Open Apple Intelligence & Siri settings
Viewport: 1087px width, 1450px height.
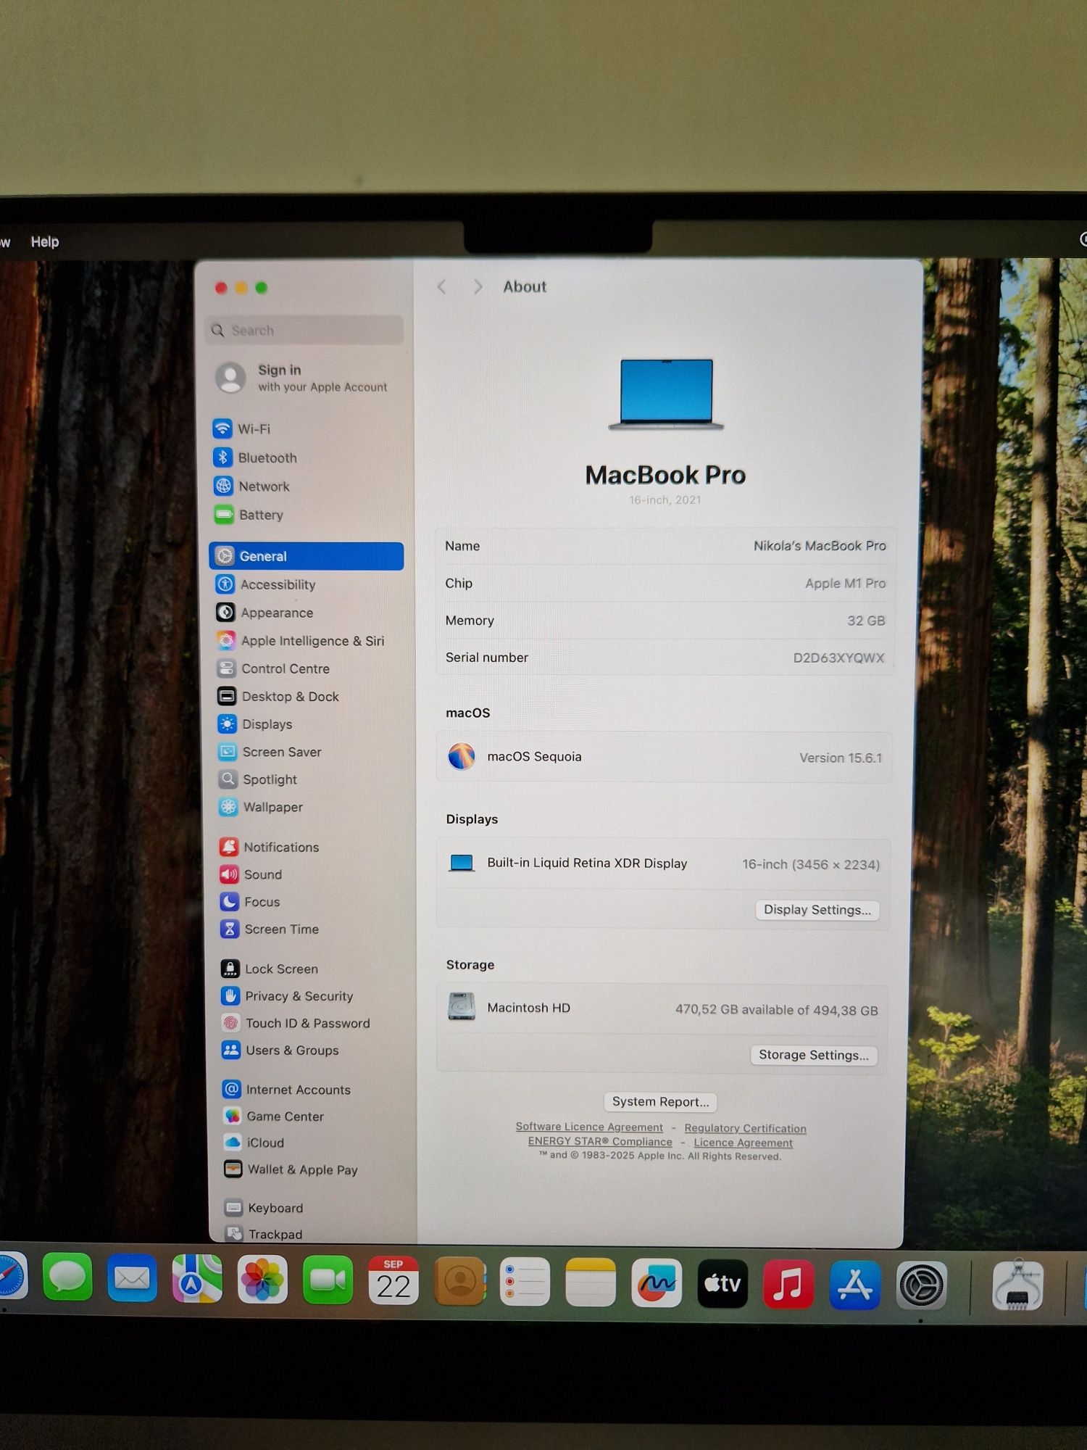tap(300, 641)
